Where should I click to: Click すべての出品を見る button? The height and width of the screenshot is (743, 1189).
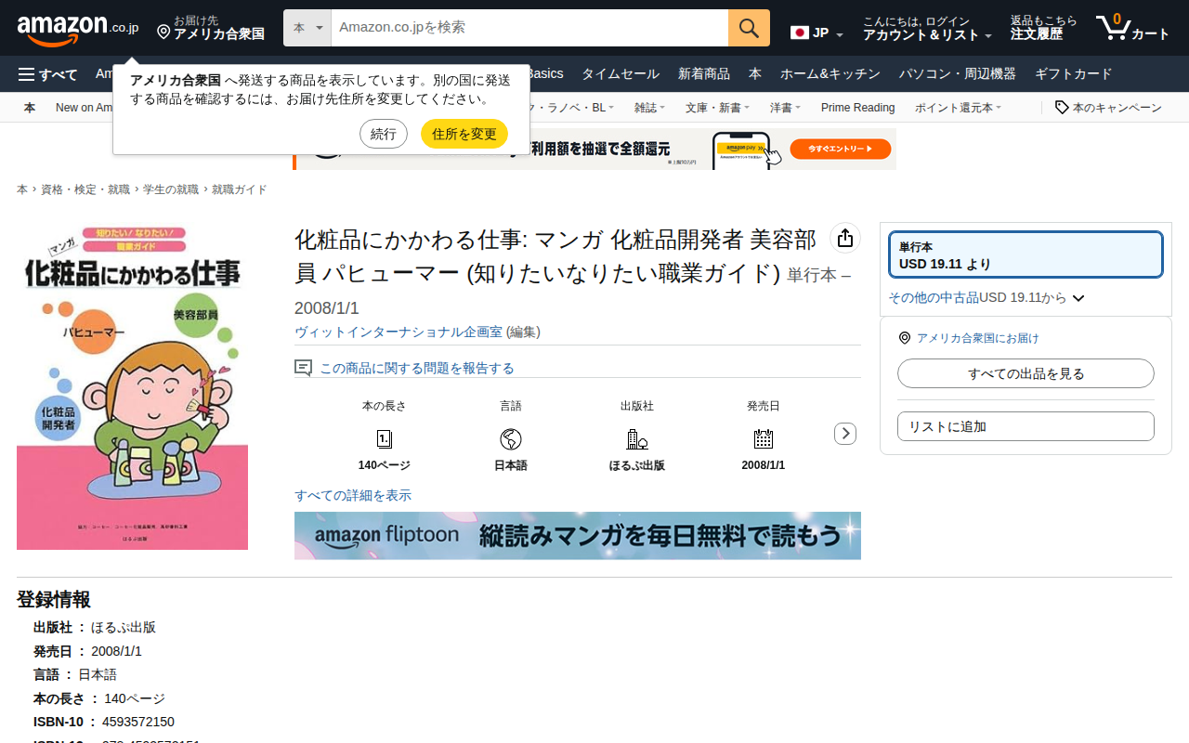(1026, 373)
